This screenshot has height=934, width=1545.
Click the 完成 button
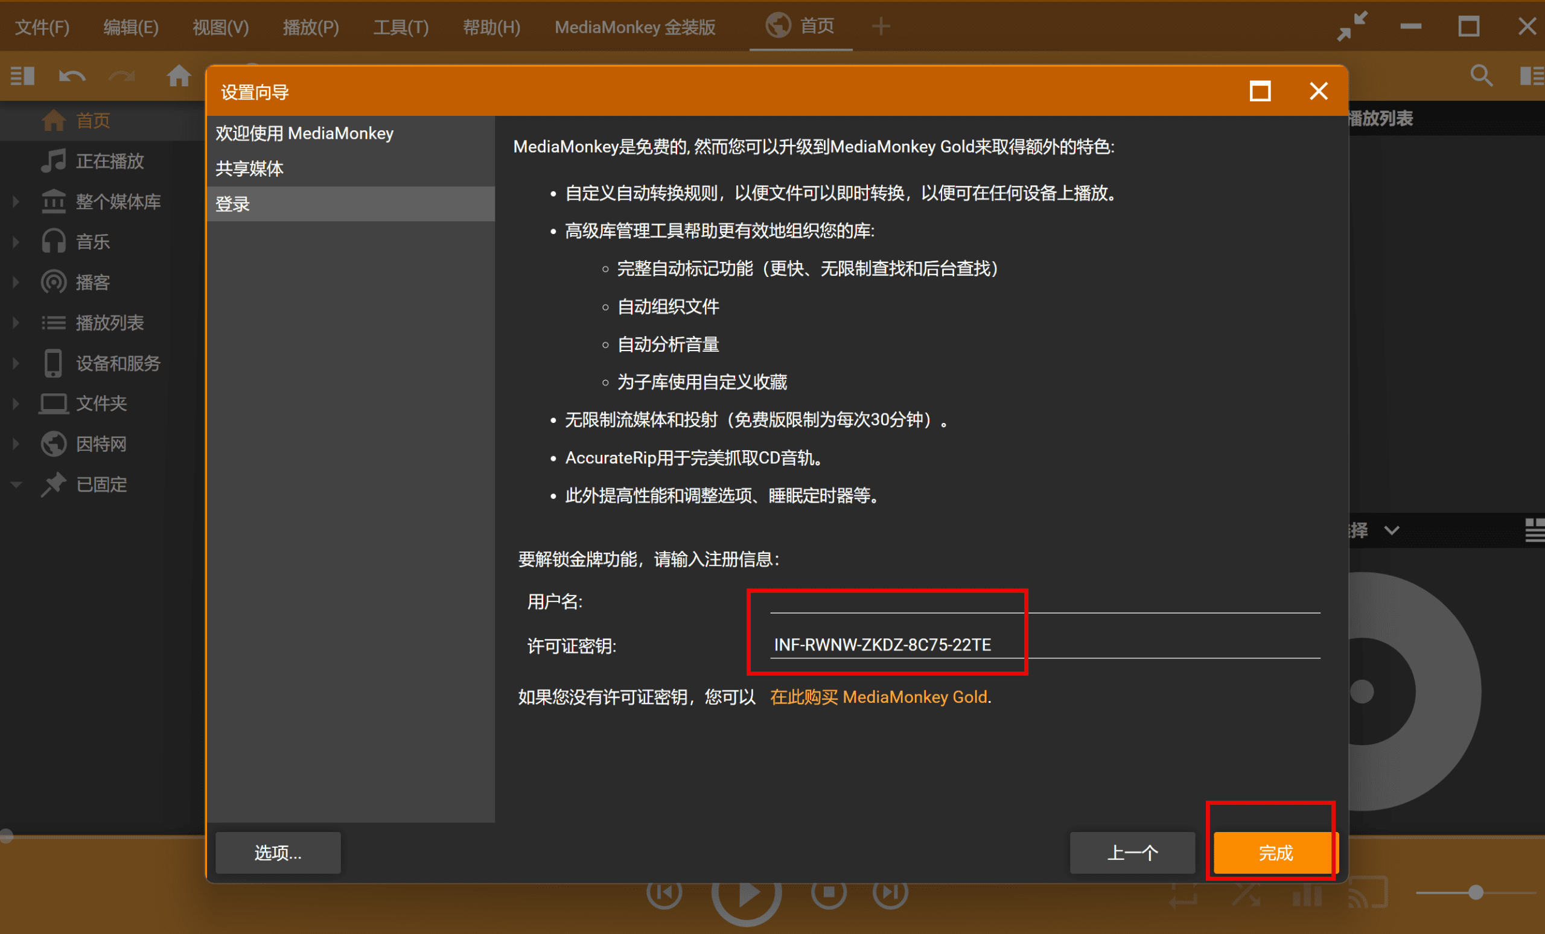point(1275,853)
